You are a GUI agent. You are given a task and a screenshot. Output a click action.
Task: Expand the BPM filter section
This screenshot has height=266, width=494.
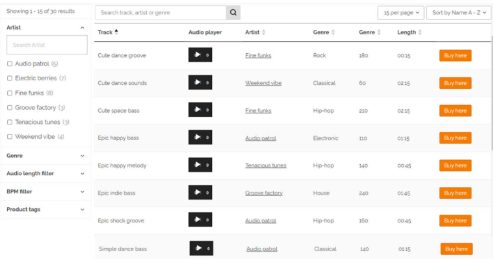point(83,192)
